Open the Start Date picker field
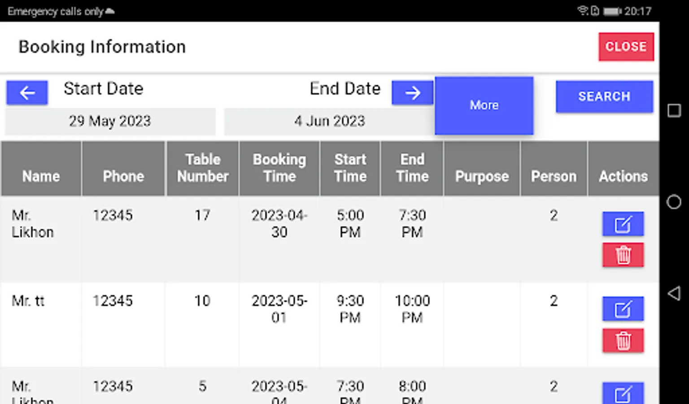This screenshot has height=404, width=689. coord(110,121)
